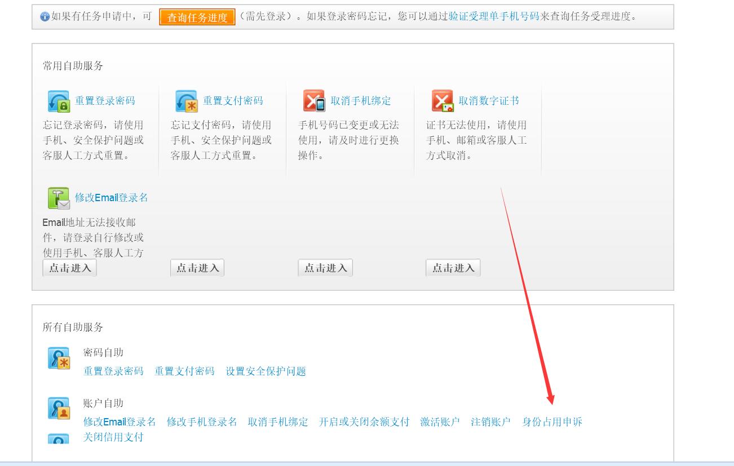The height and width of the screenshot is (466, 734).
Task: Open the 修改手机登录名 link
Action: 202,422
